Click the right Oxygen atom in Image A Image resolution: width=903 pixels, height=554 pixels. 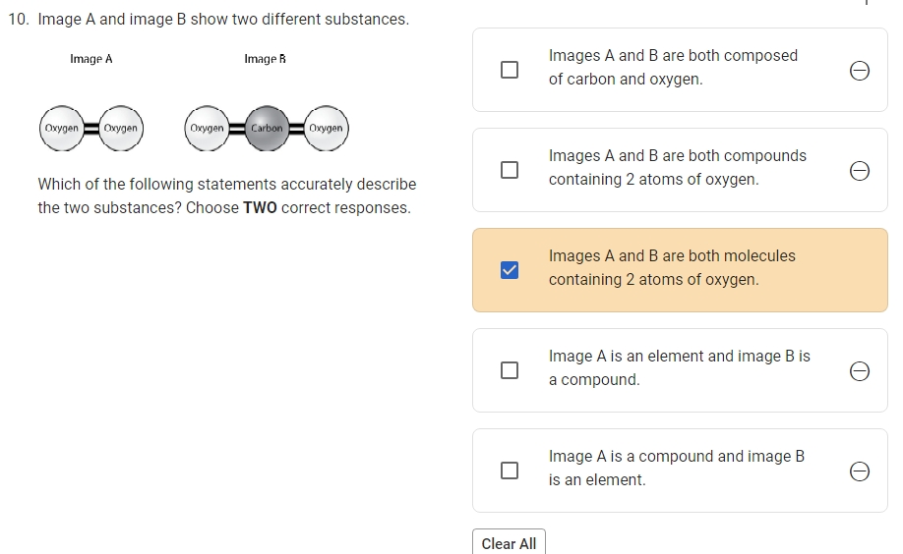pos(120,129)
